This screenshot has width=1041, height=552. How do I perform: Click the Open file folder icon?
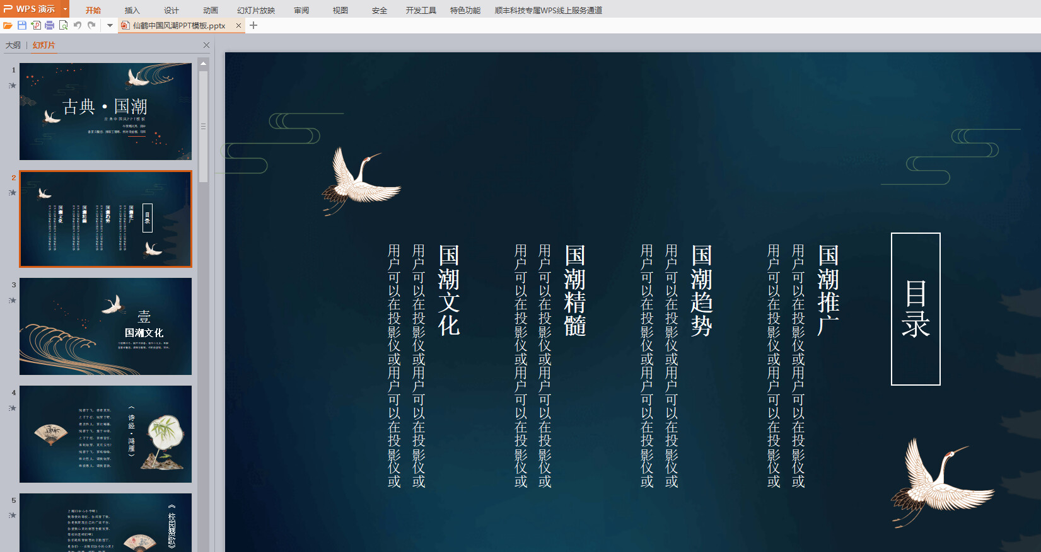8,25
